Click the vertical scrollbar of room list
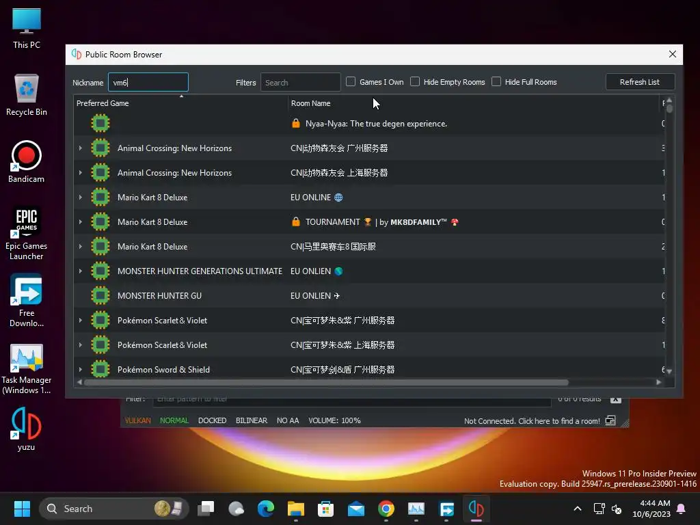 coord(669,108)
